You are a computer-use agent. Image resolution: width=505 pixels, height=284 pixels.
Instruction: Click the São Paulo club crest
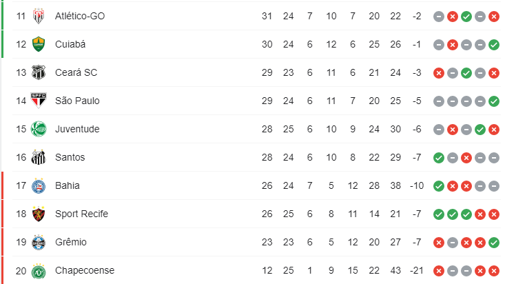click(39, 100)
